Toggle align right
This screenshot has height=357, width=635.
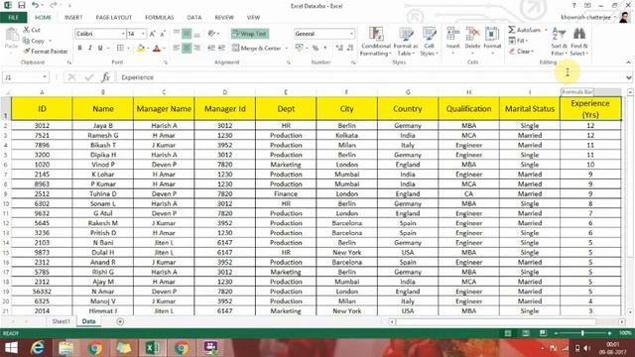(x=196, y=48)
